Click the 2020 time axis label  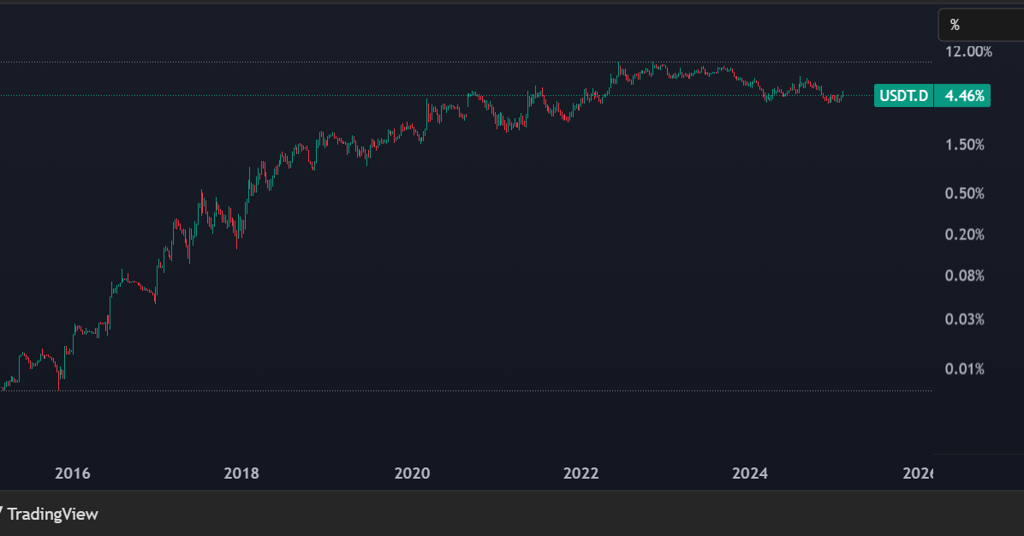pyautogui.click(x=411, y=473)
